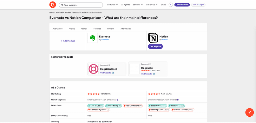The height and width of the screenshot is (123, 256).
Task: Select the Notion star rating 4.6/5
Action: tap(160, 94)
